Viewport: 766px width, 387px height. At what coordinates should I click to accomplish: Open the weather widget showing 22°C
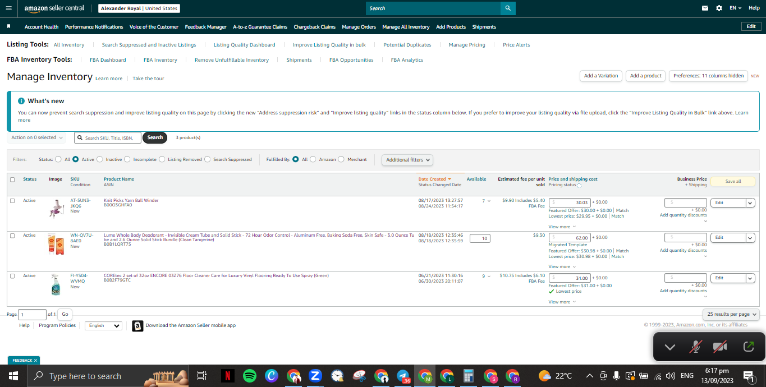point(555,376)
